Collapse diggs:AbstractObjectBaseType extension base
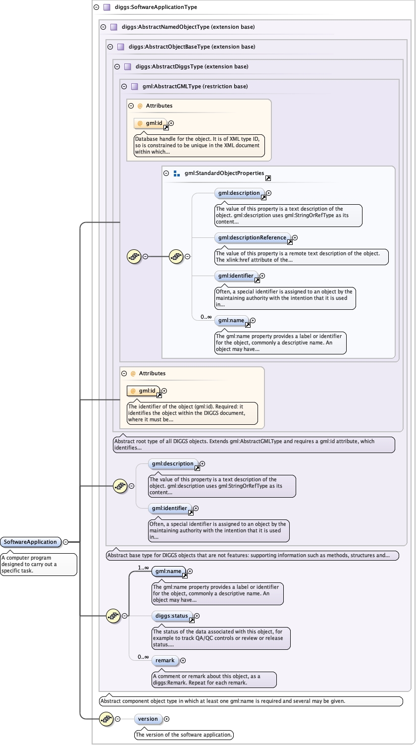416x745 pixels. tap(110, 47)
